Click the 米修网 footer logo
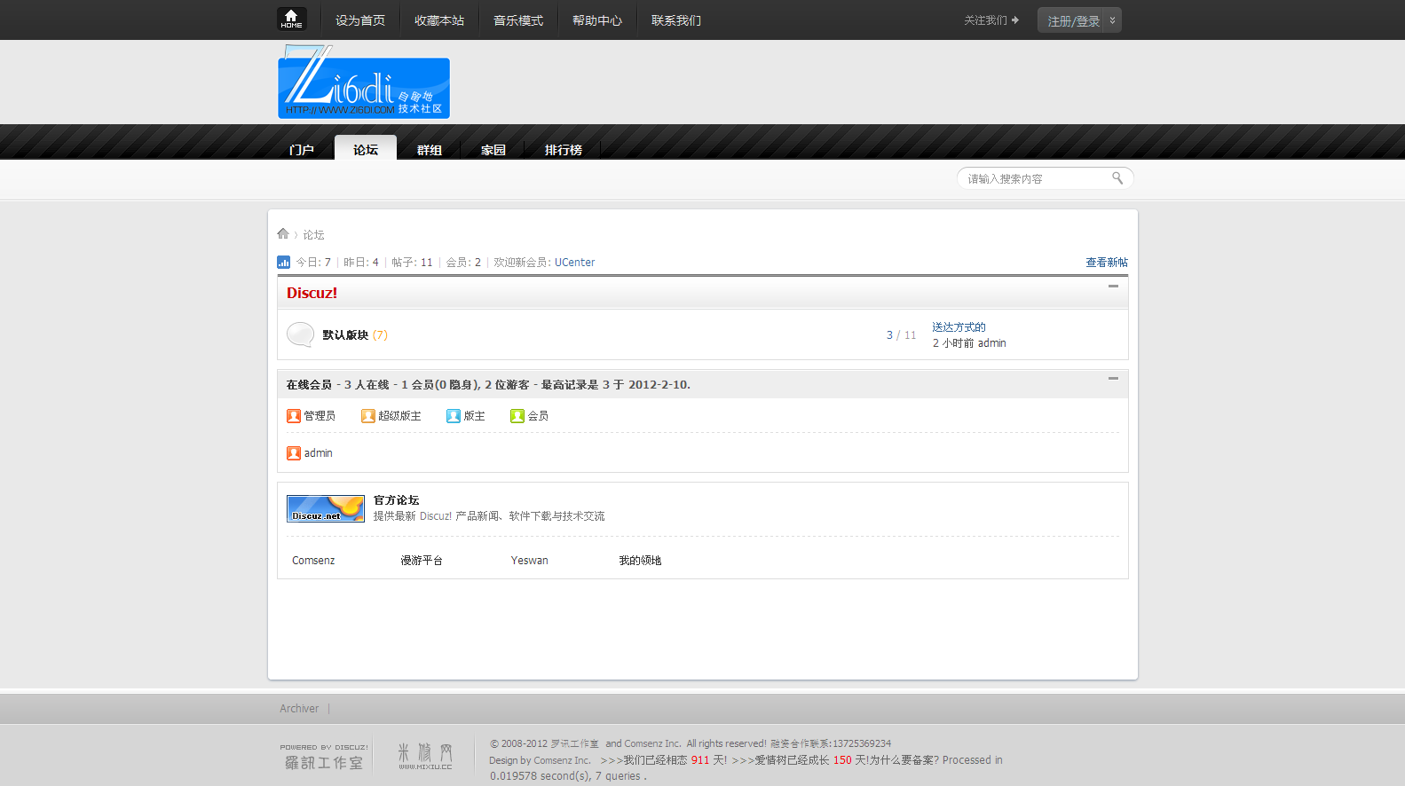1405x786 pixels. pyautogui.click(x=425, y=756)
